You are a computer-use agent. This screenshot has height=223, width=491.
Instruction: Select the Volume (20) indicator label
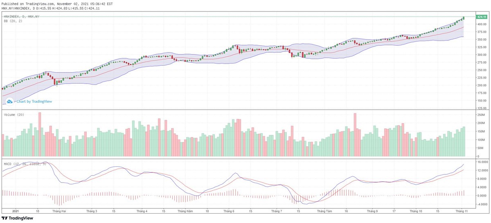pyautogui.click(x=14, y=115)
